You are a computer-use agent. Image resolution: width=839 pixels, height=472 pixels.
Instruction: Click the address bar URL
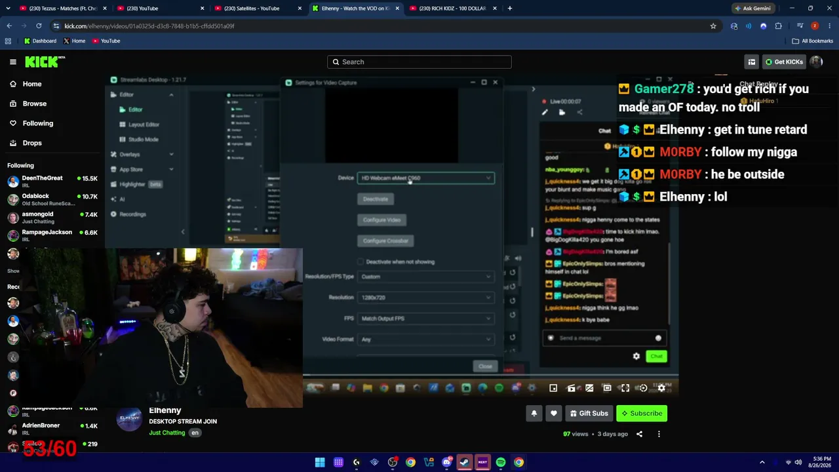tap(149, 26)
